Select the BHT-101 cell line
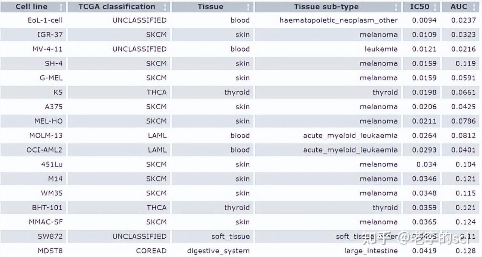This screenshot has width=482, height=257. 47,208
